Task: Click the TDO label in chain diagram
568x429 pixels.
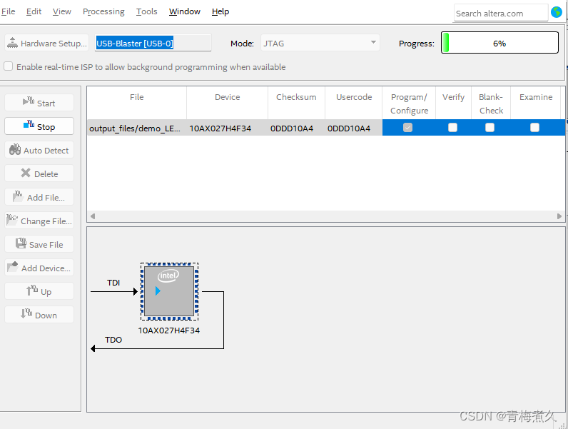Action: [x=113, y=340]
